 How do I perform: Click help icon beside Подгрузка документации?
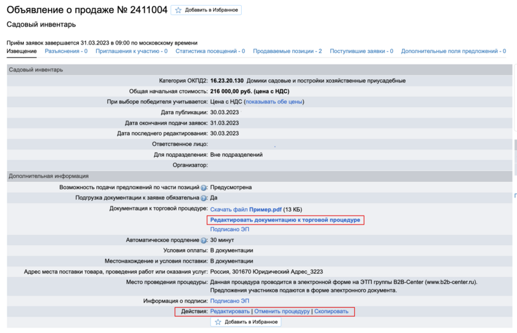[x=203, y=198]
